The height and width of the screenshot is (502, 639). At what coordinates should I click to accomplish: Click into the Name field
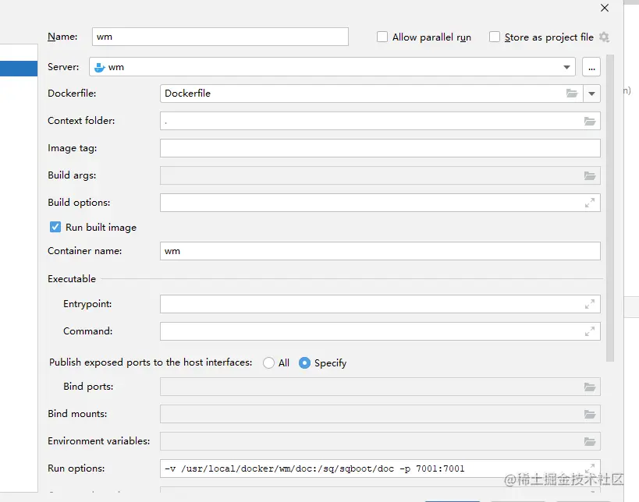pos(220,37)
